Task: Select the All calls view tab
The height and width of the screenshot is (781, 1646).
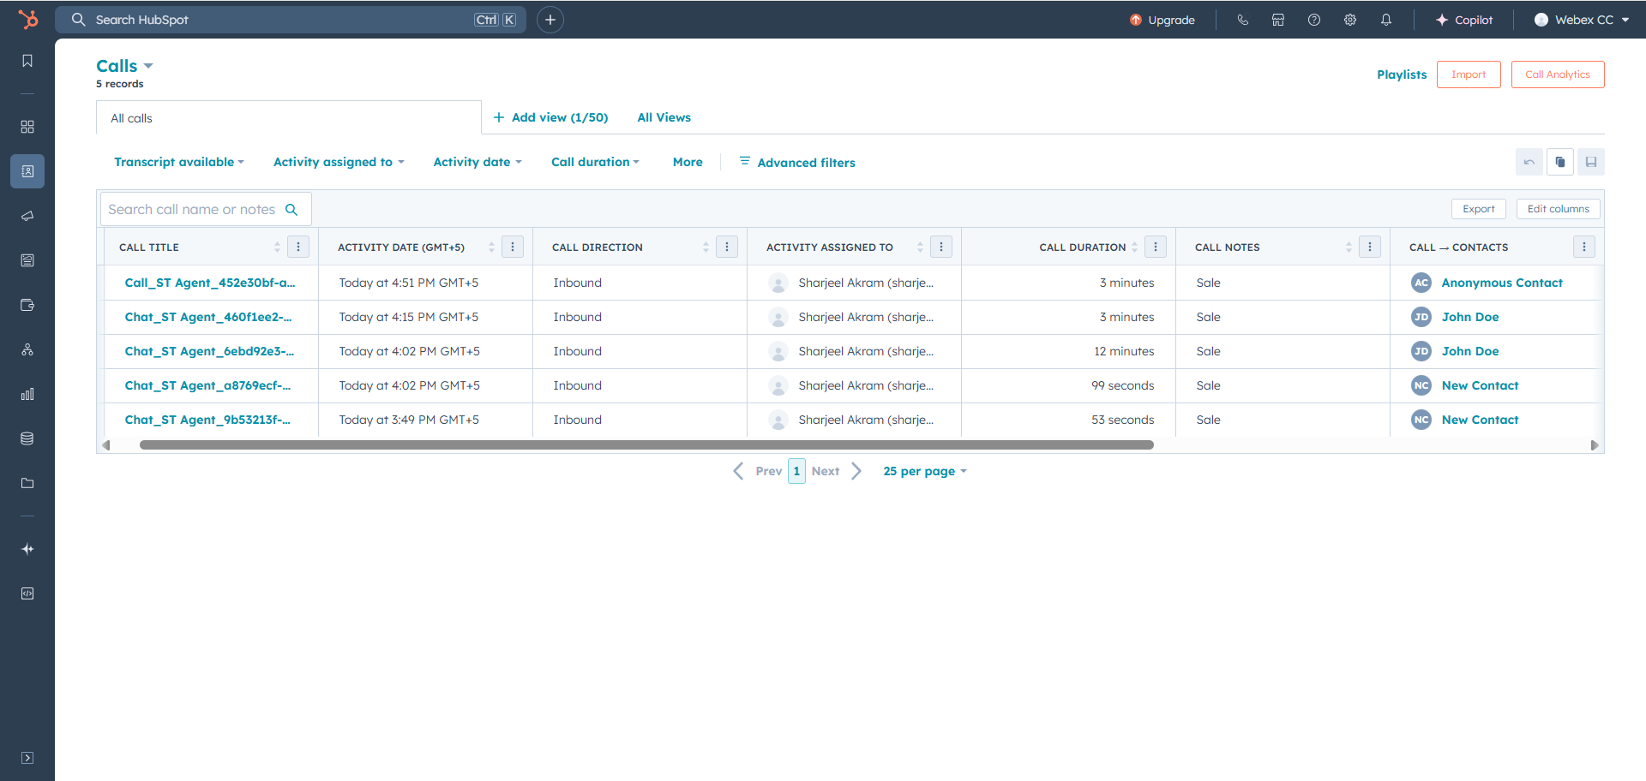Action: pyautogui.click(x=132, y=118)
